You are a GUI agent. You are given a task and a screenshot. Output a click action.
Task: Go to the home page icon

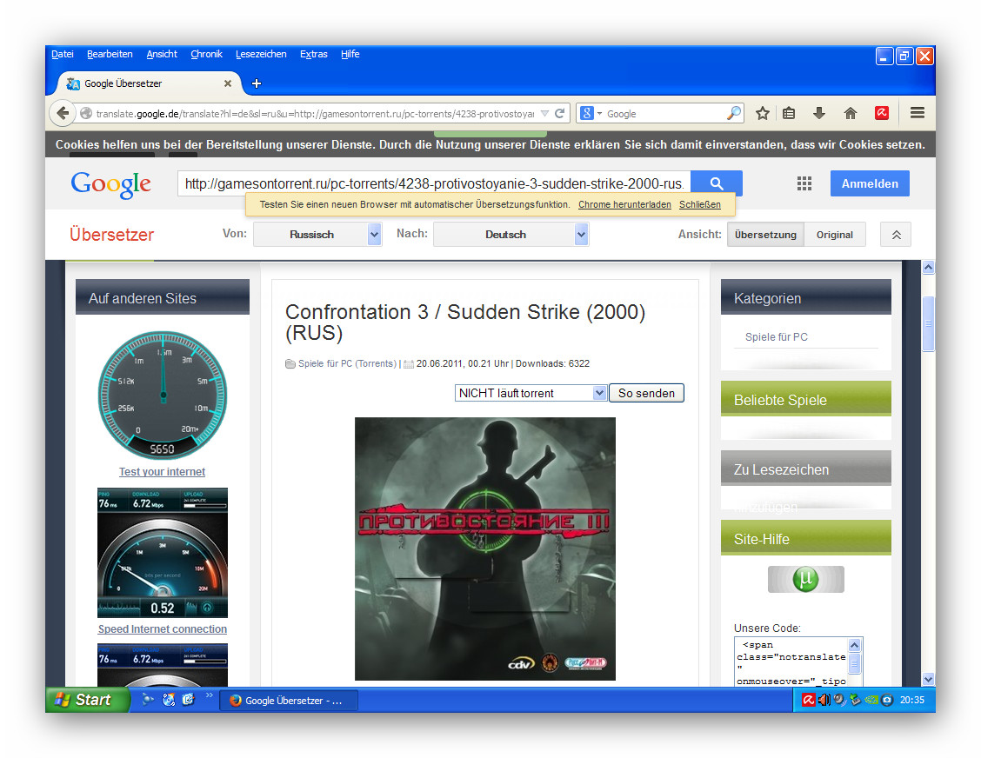(851, 113)
